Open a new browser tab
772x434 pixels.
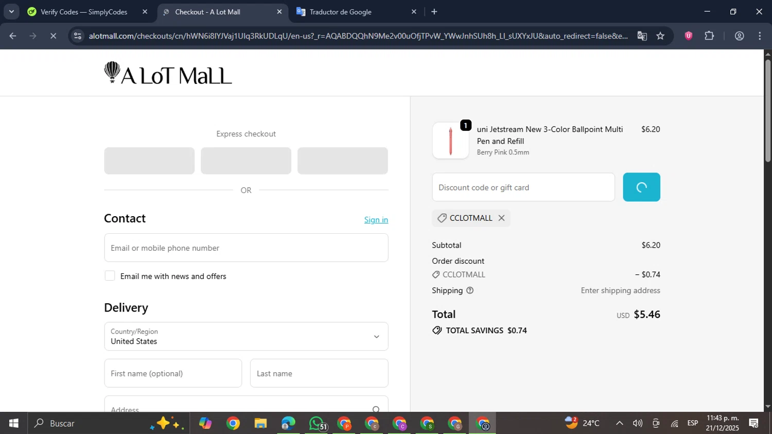[434, 12]
